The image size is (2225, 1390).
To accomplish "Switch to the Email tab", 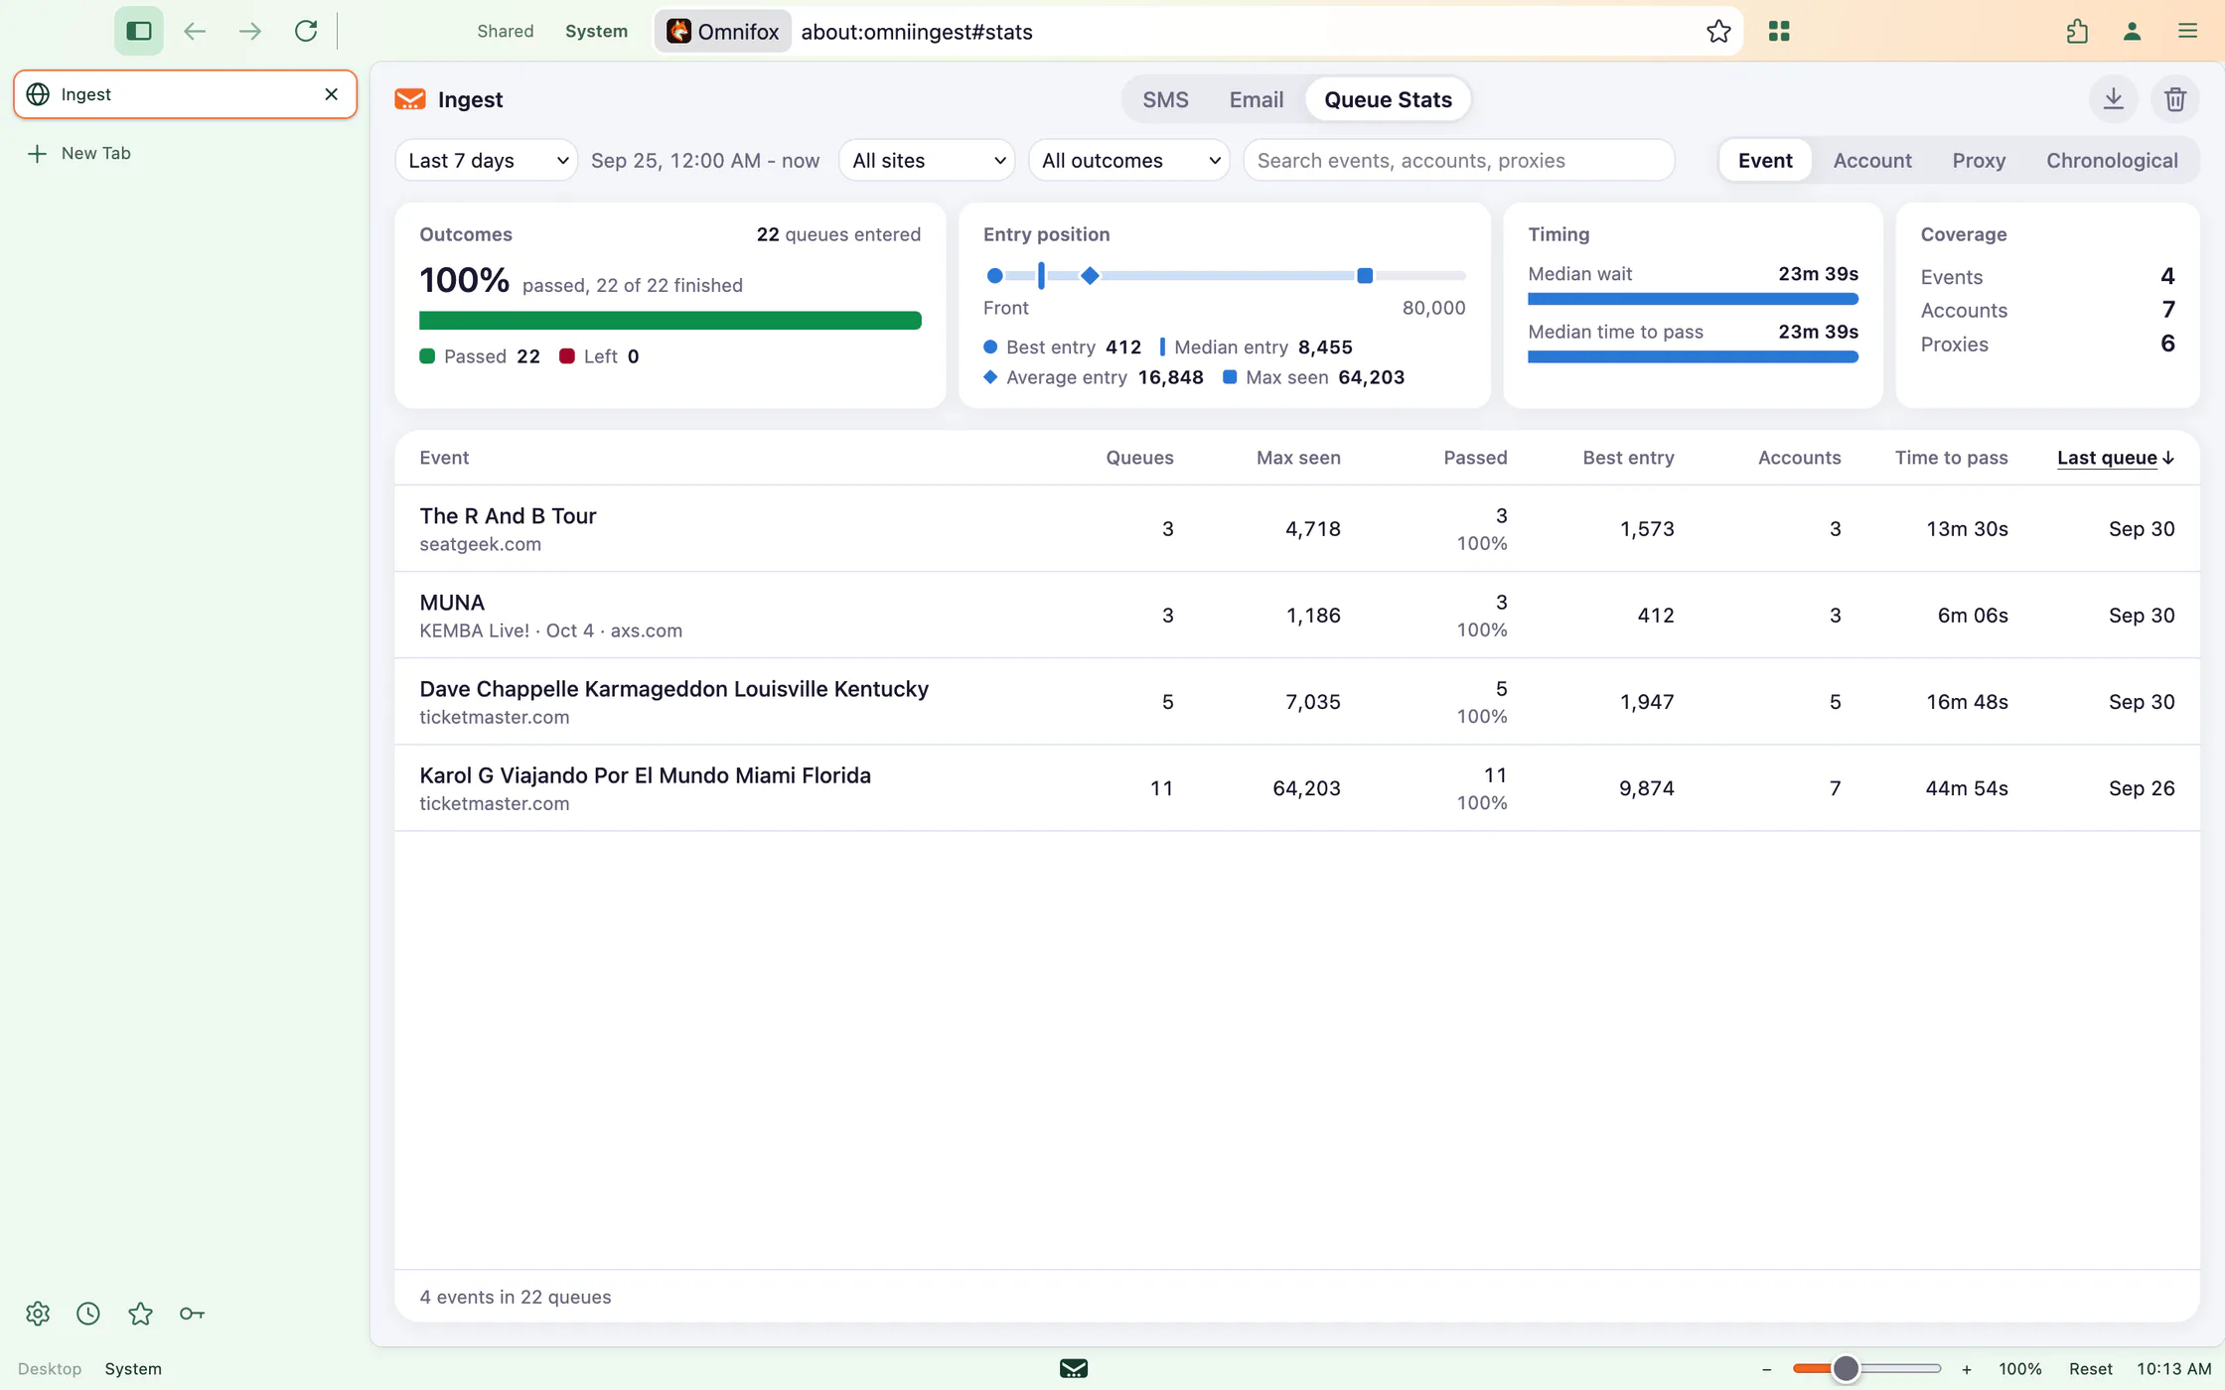I will tap(1257, 99).
